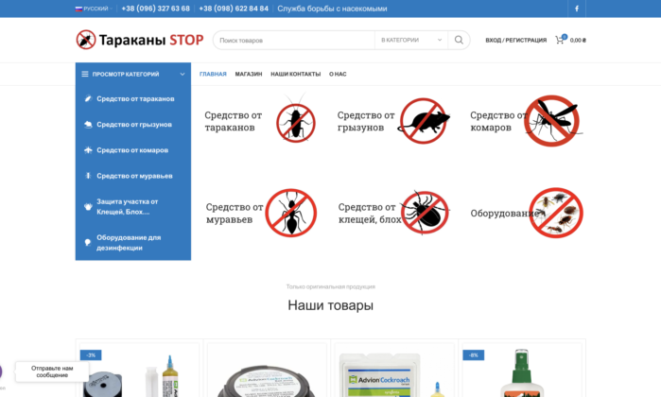
Task: Open the shopping cart icon
Action: pyautogui.click(x=561, y=41)
